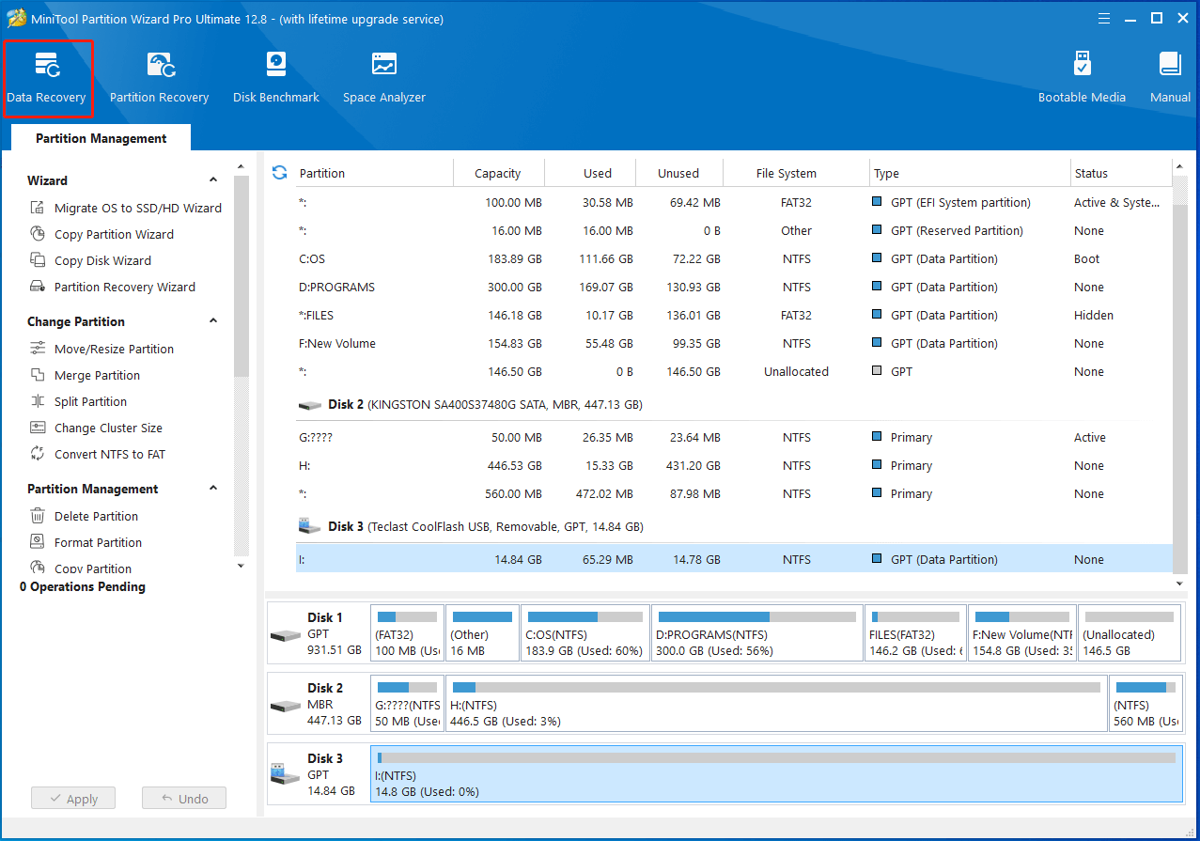1200x841 pixels.
Task: Click the hamburger menu icon in title bar
Action: [x=1104, y=19]
